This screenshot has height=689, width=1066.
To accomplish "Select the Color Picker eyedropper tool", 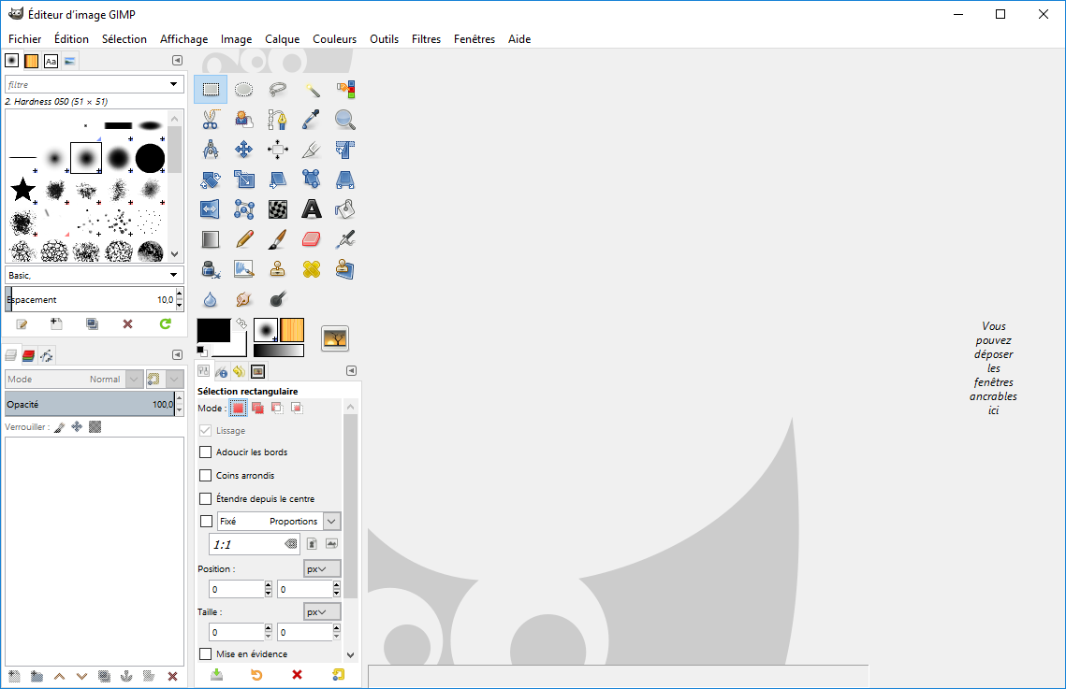I will (312, 120).
